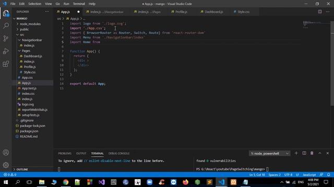
Task: Open File Explorer from the taskbar
Action: (42, 182)
